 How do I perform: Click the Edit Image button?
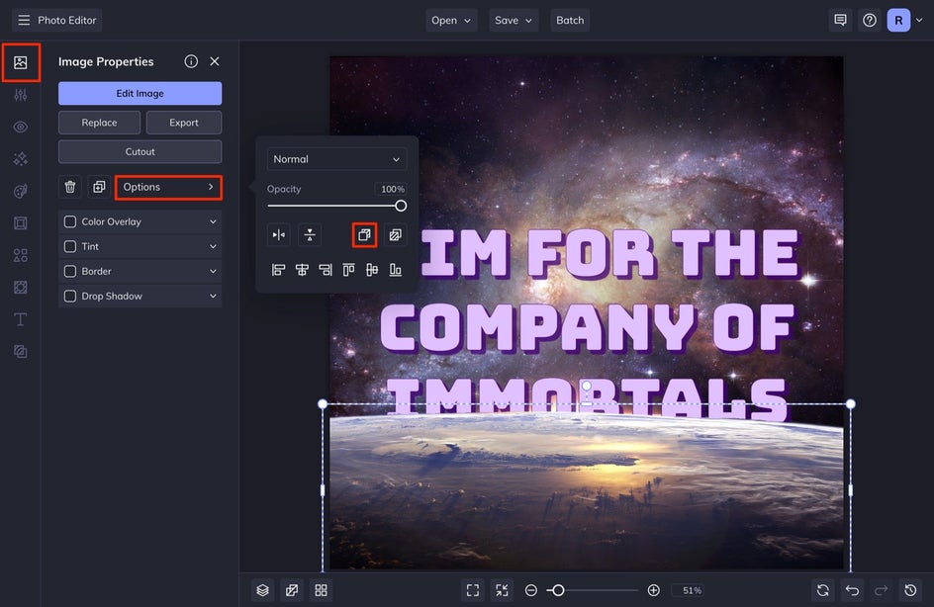tap(140, 94)
